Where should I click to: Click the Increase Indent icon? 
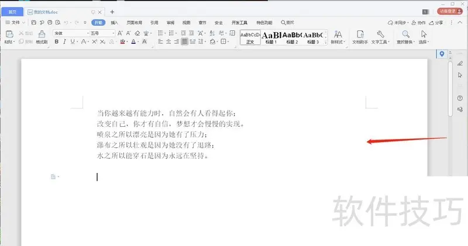pyautogui.click(x=191, y=33)
